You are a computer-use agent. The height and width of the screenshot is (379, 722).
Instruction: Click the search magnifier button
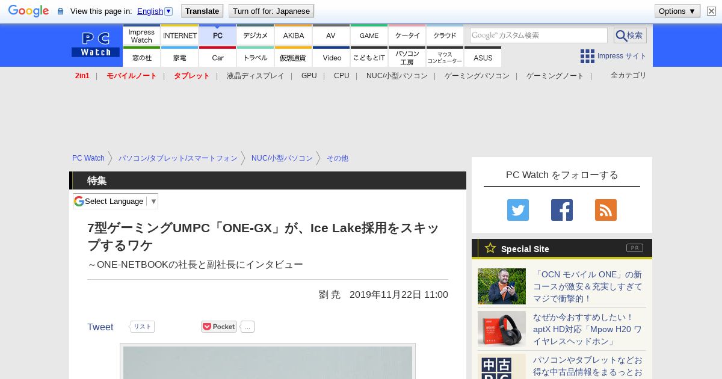pyautogui.click(x=630, y=35)
